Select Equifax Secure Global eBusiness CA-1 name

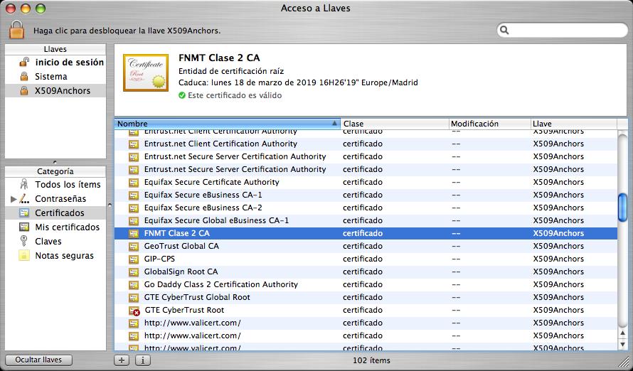coord(216,220)
